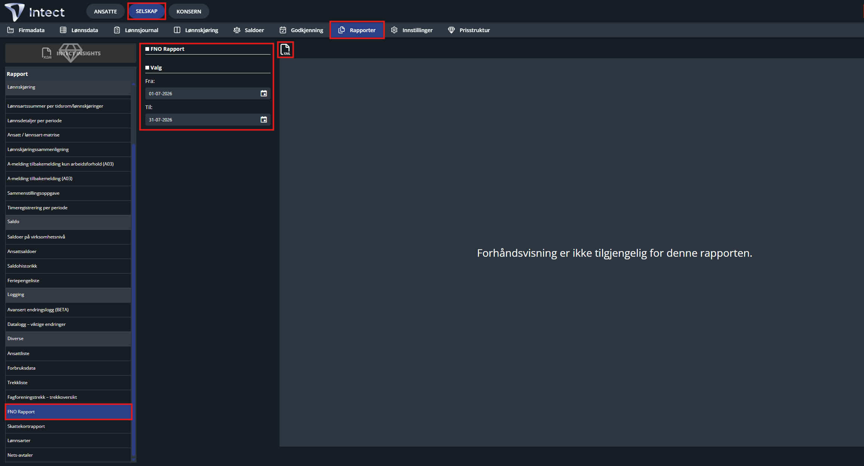Image resolution: width=864 pixels, height=466 pixels.
Task: Click the Lønnskjøring group header in list
Action: click(x=68, y=87)
